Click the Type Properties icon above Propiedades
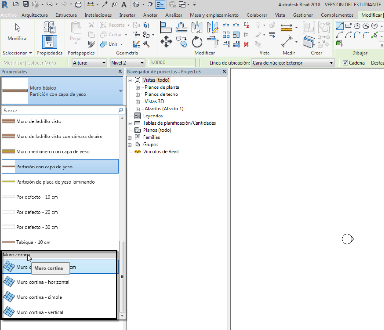Screen dimensions: 384x330 pyautogui.click(x=49, y=27)
